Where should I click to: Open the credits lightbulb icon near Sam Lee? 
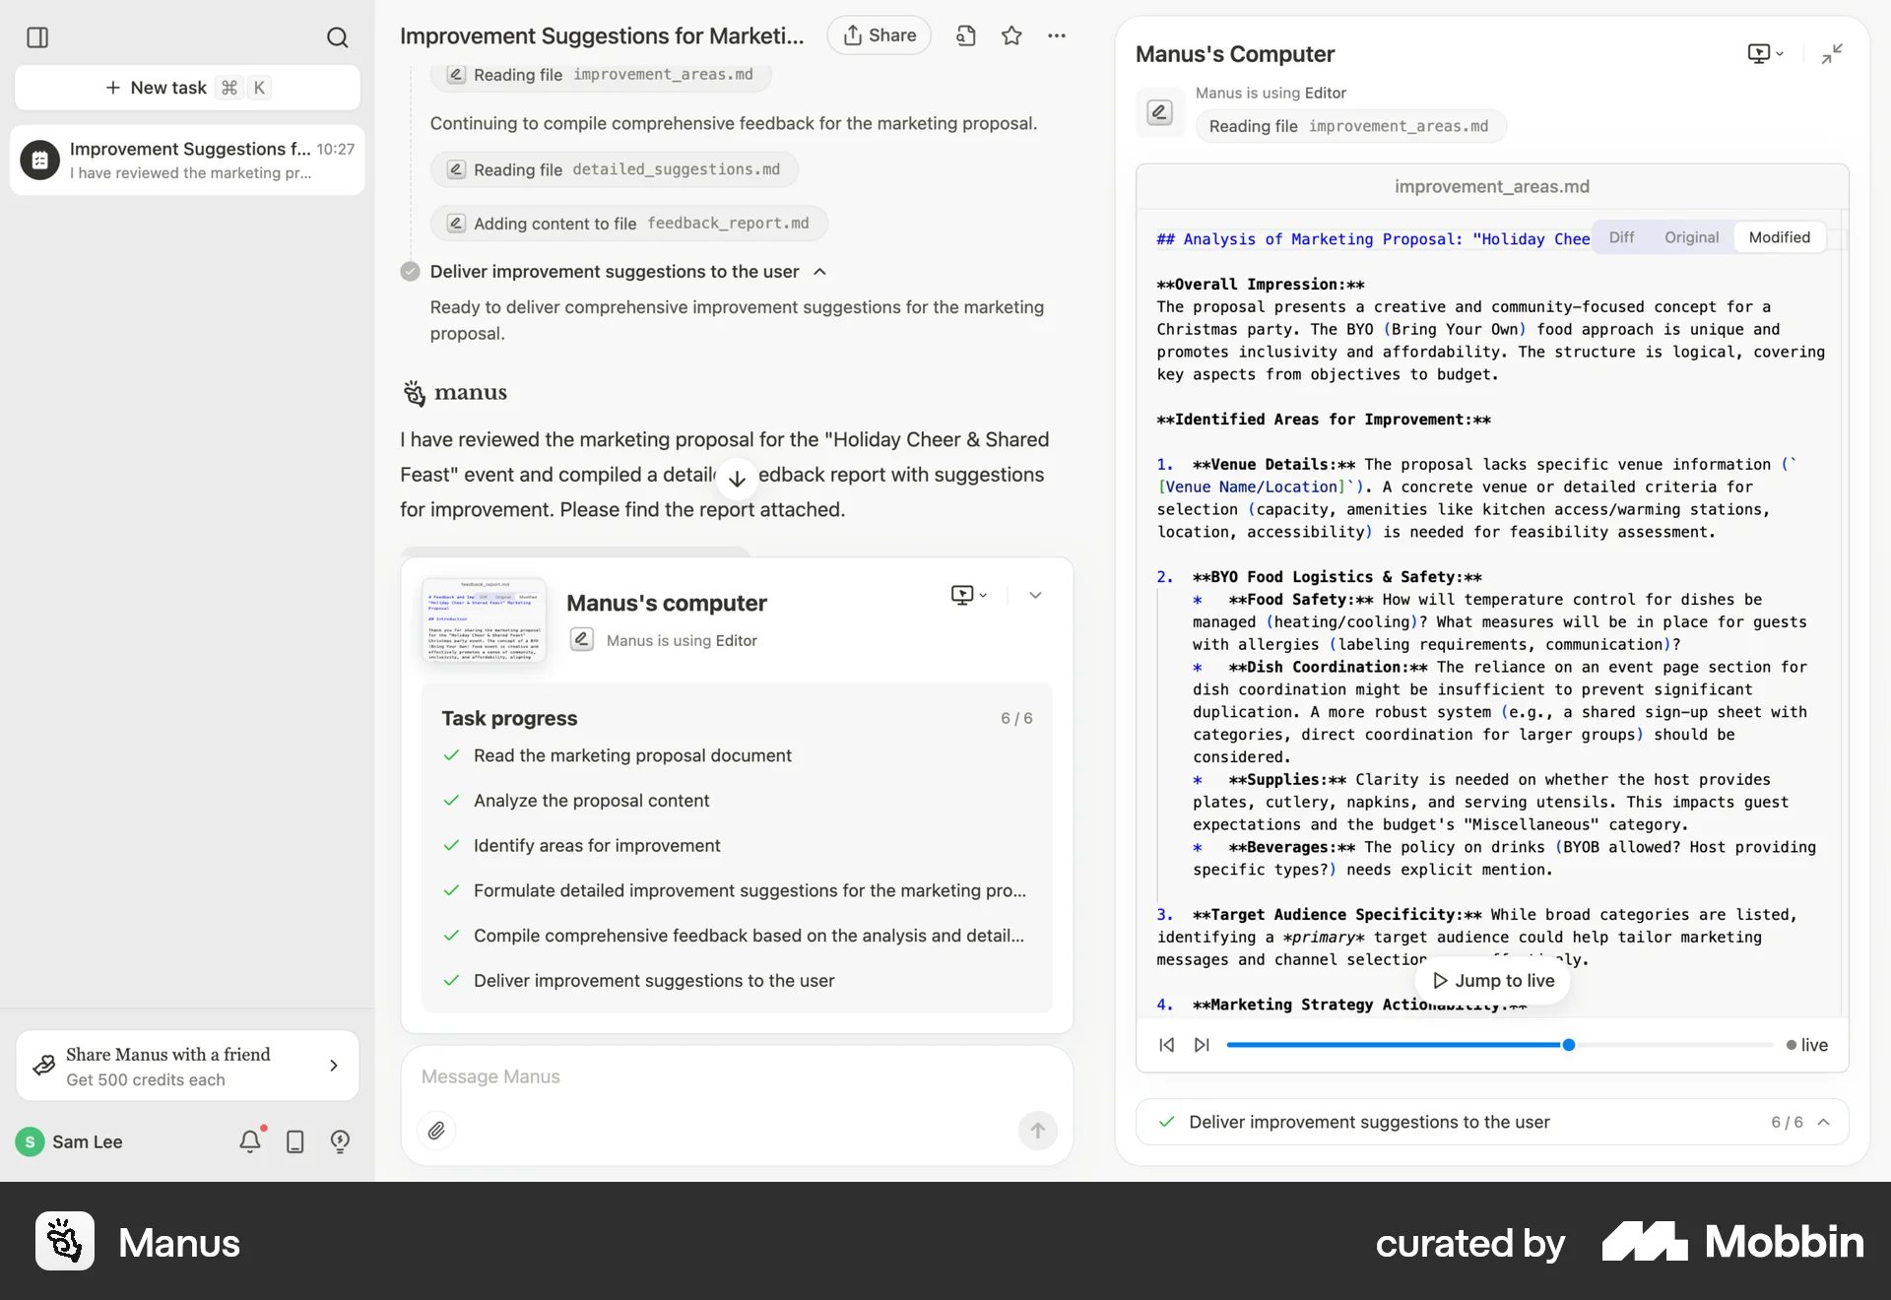[x=340, y=1141]
